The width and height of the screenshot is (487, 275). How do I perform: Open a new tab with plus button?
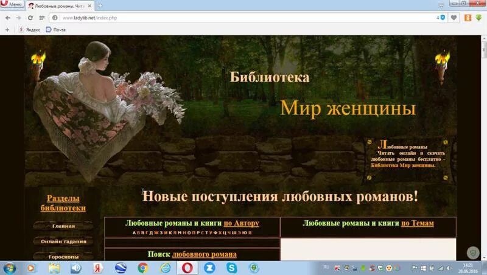[x=100, y=6]
